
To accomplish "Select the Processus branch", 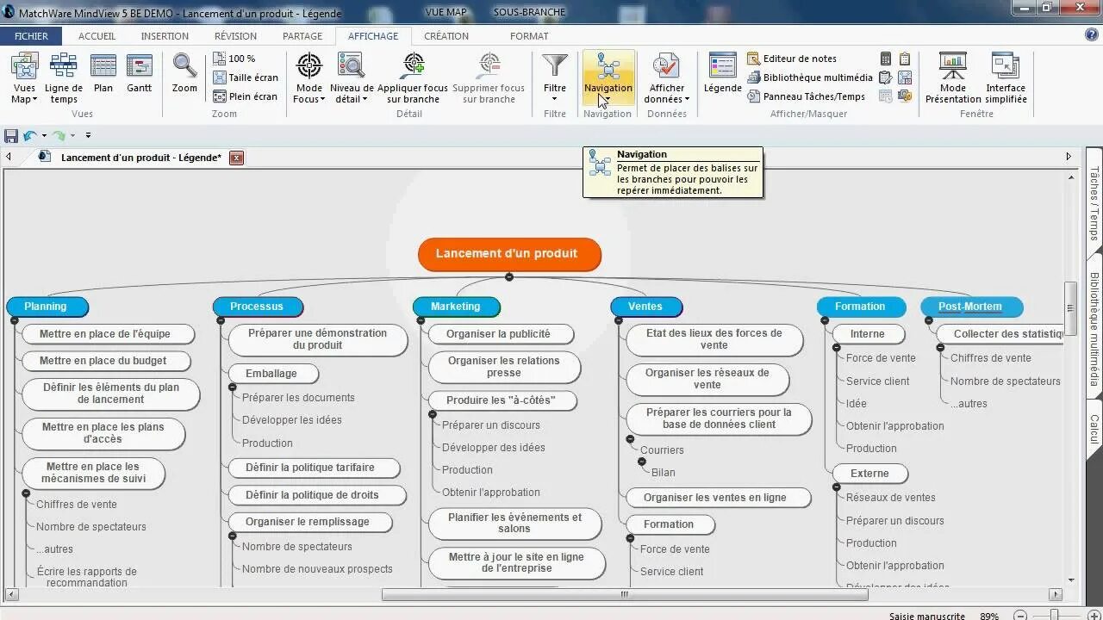I will (x=258, y=307).
